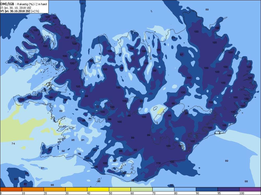Click the purple above-100 legend swatch
Screen dimensions: 261x195
[250, 189]
